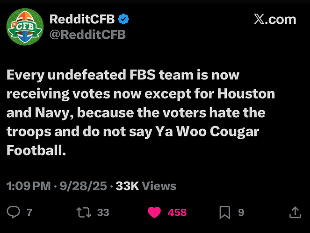Viewport: 310px width, 233px height.
Task: Click the reply count 7
Action: pyautogui.click(x=29, y=212)
